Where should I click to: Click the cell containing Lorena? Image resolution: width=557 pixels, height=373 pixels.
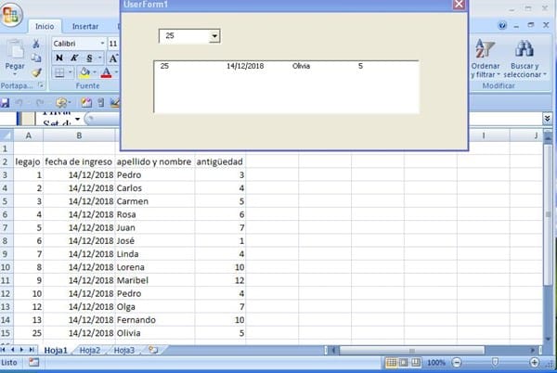154,267
